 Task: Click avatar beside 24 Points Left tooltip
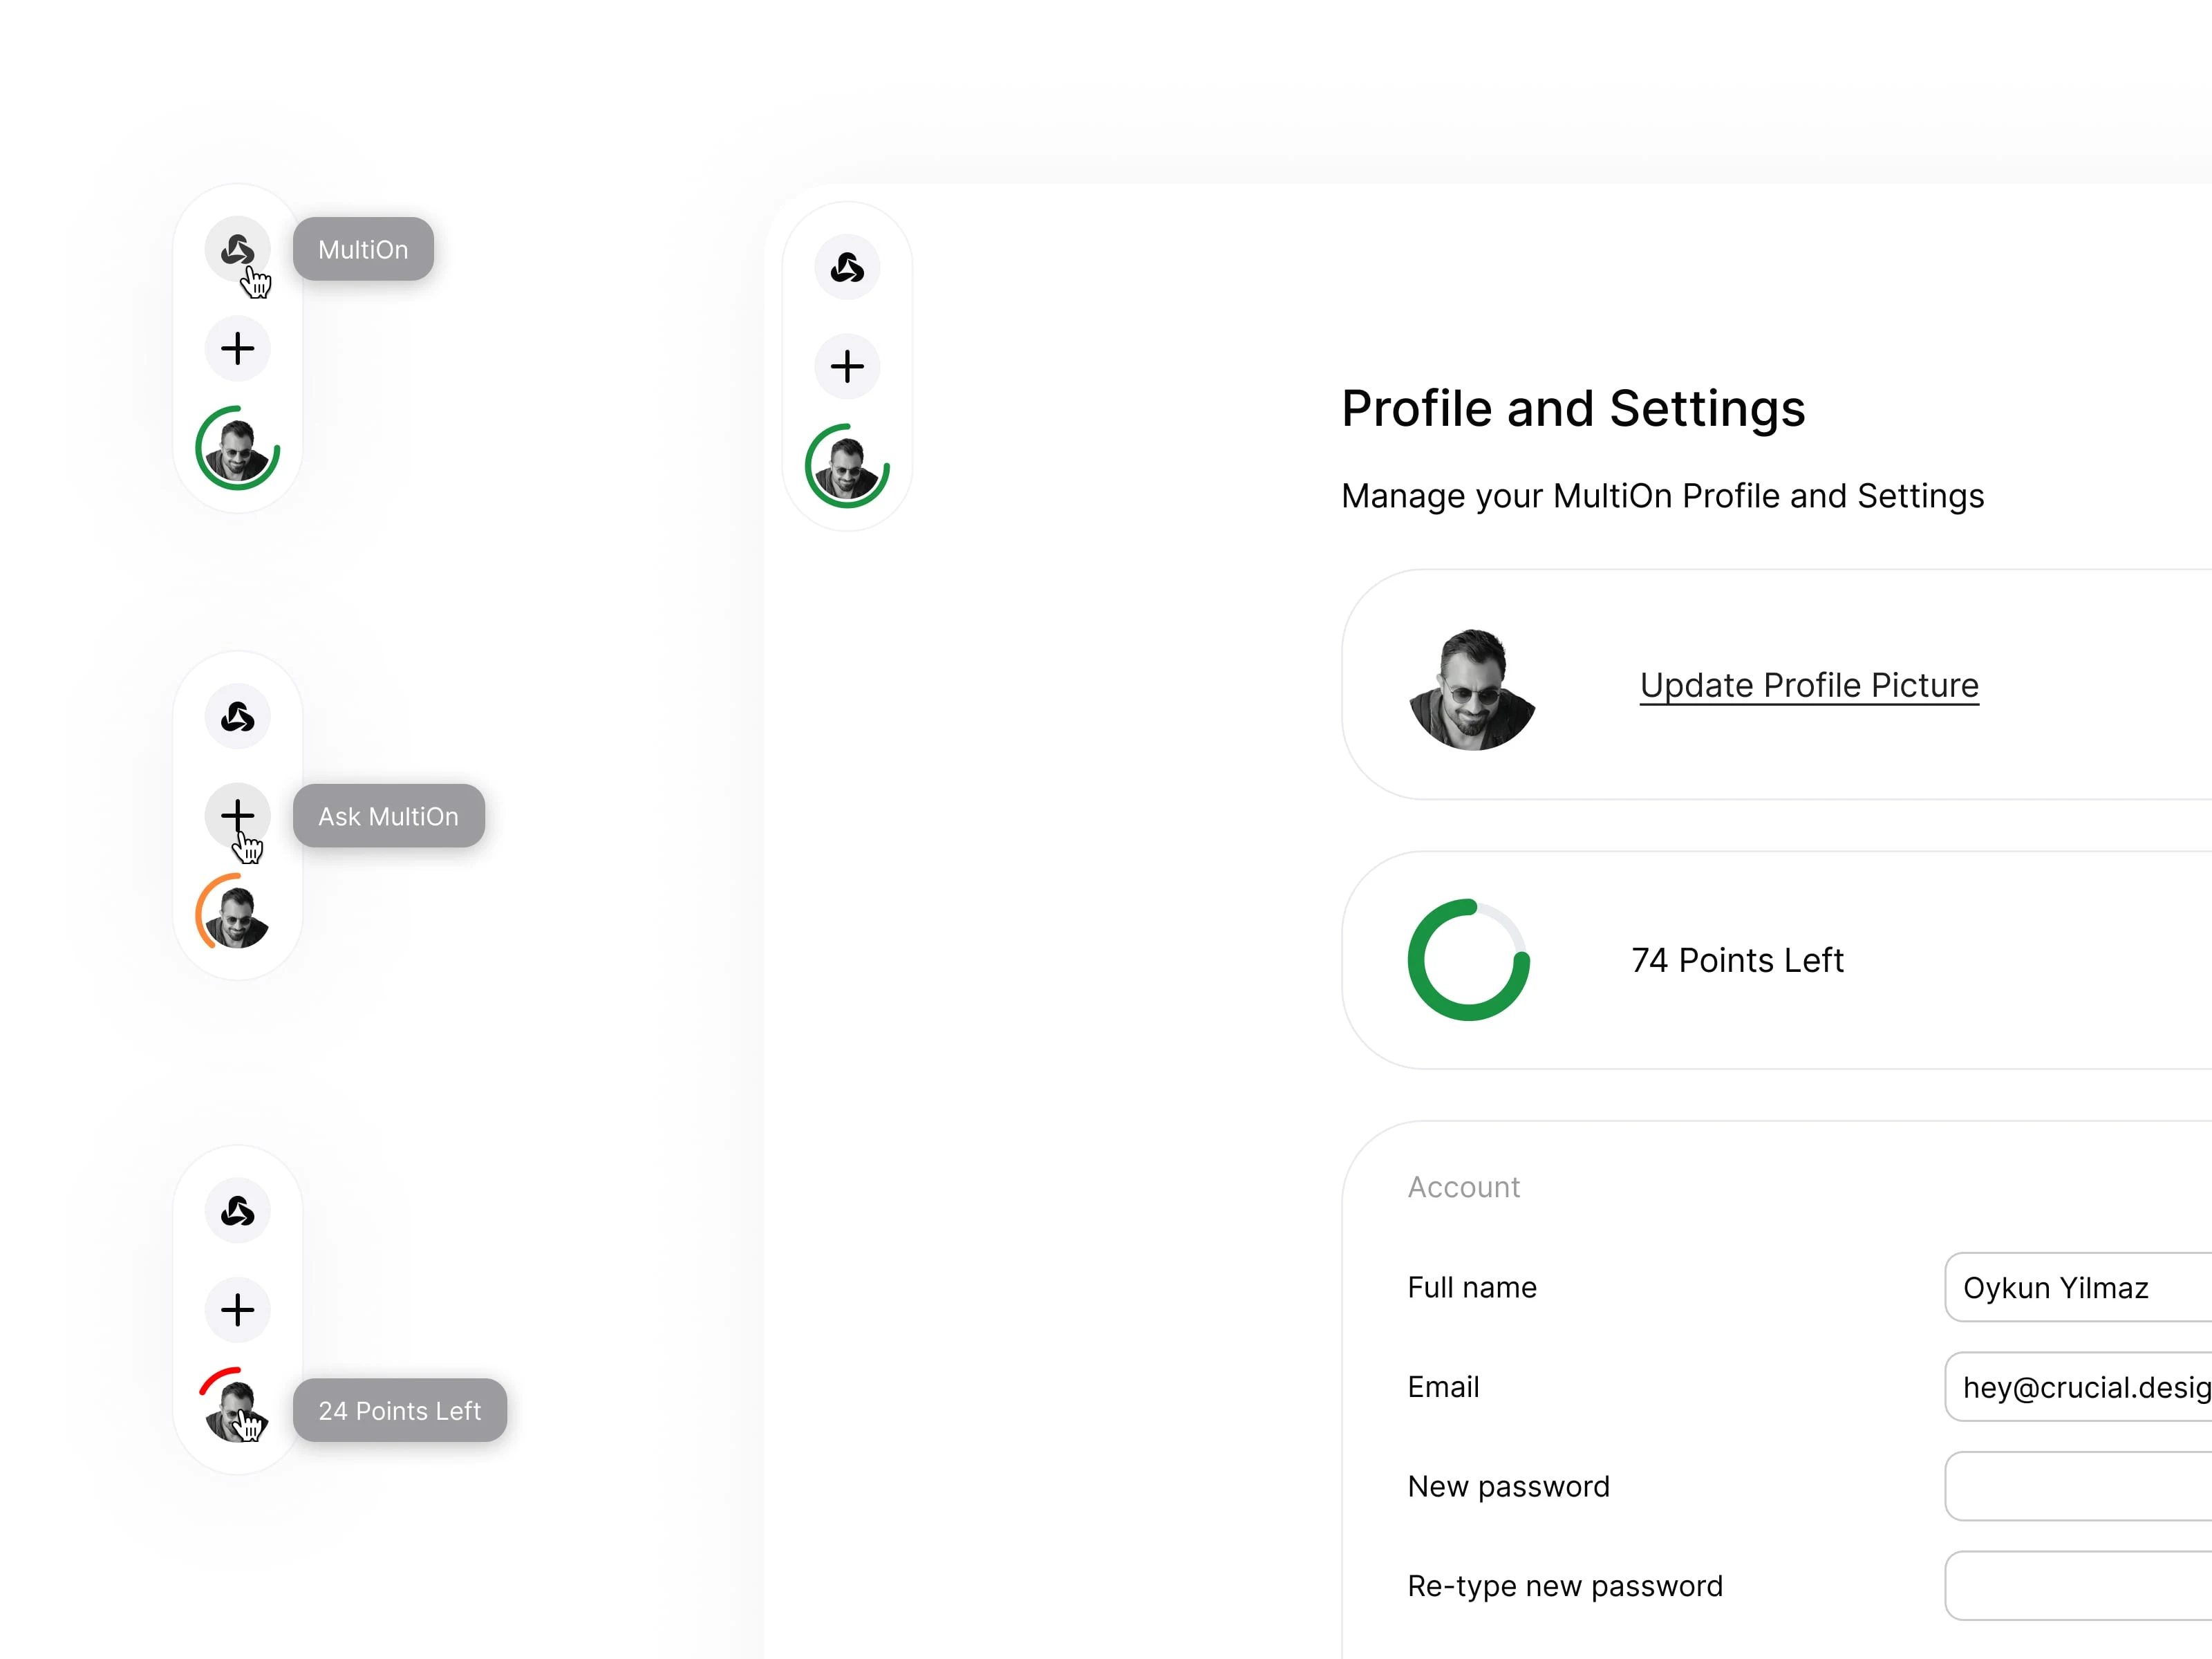click(x=237, y=1409)
